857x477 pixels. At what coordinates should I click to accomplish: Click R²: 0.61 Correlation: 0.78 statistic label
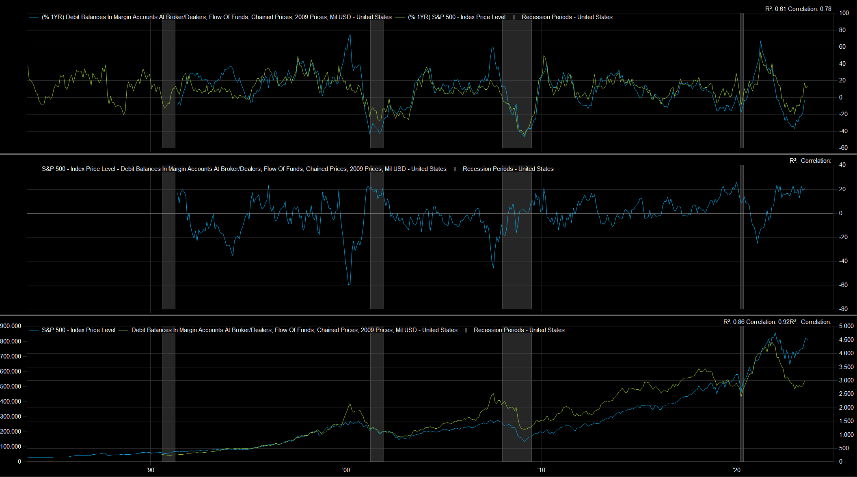[x=798, y=9]
